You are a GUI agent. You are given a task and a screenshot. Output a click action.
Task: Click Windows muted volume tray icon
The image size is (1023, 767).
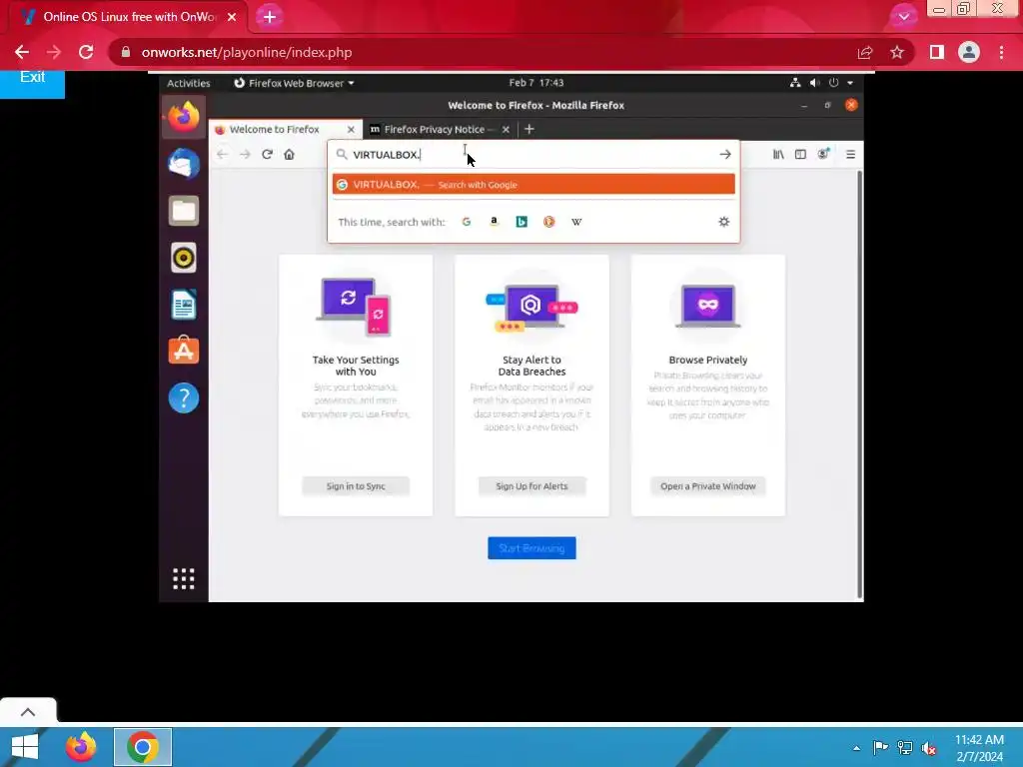point(929,748)
